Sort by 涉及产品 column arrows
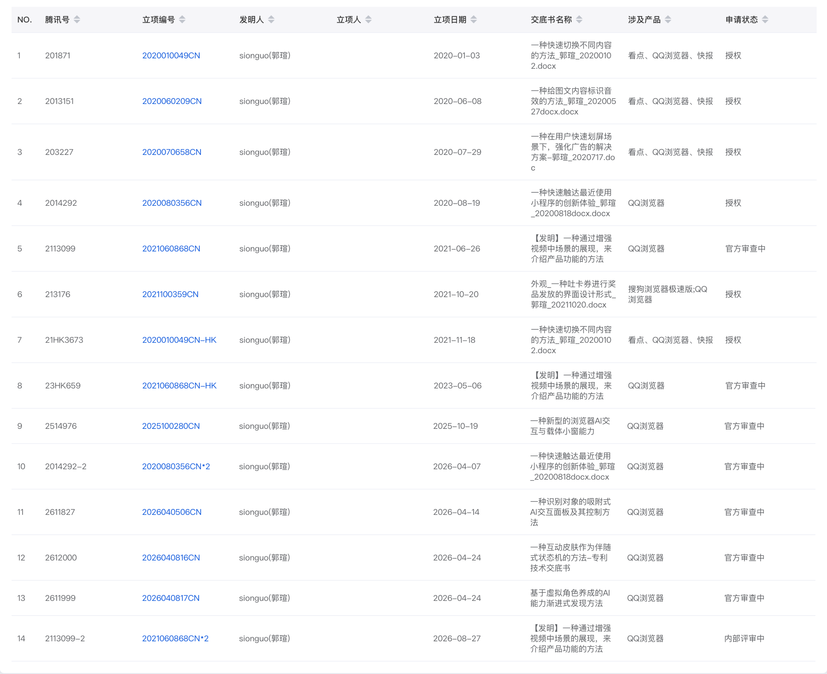827x674 pixels. pos(668,19)
